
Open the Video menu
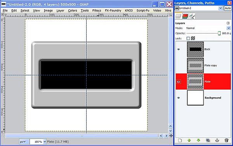157,11
